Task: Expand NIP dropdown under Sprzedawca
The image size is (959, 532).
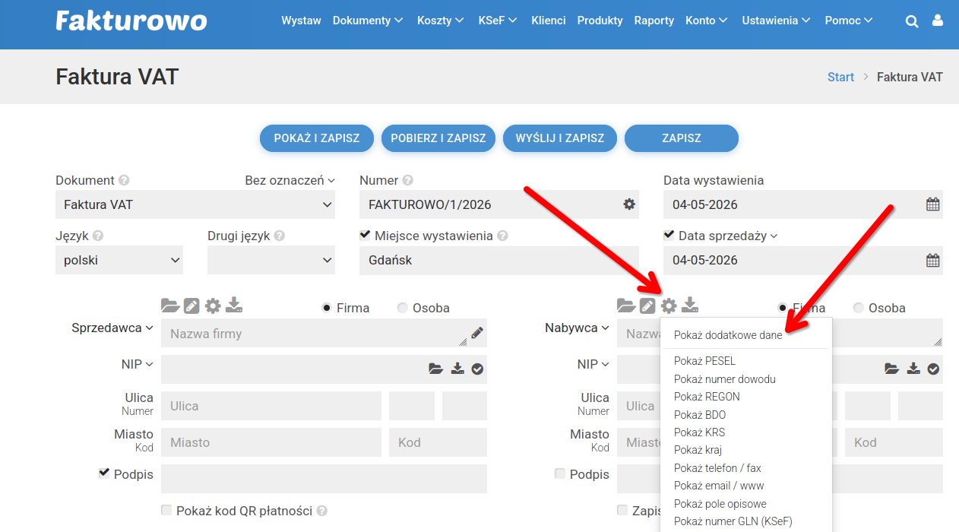Action: [x=138, y=364]
